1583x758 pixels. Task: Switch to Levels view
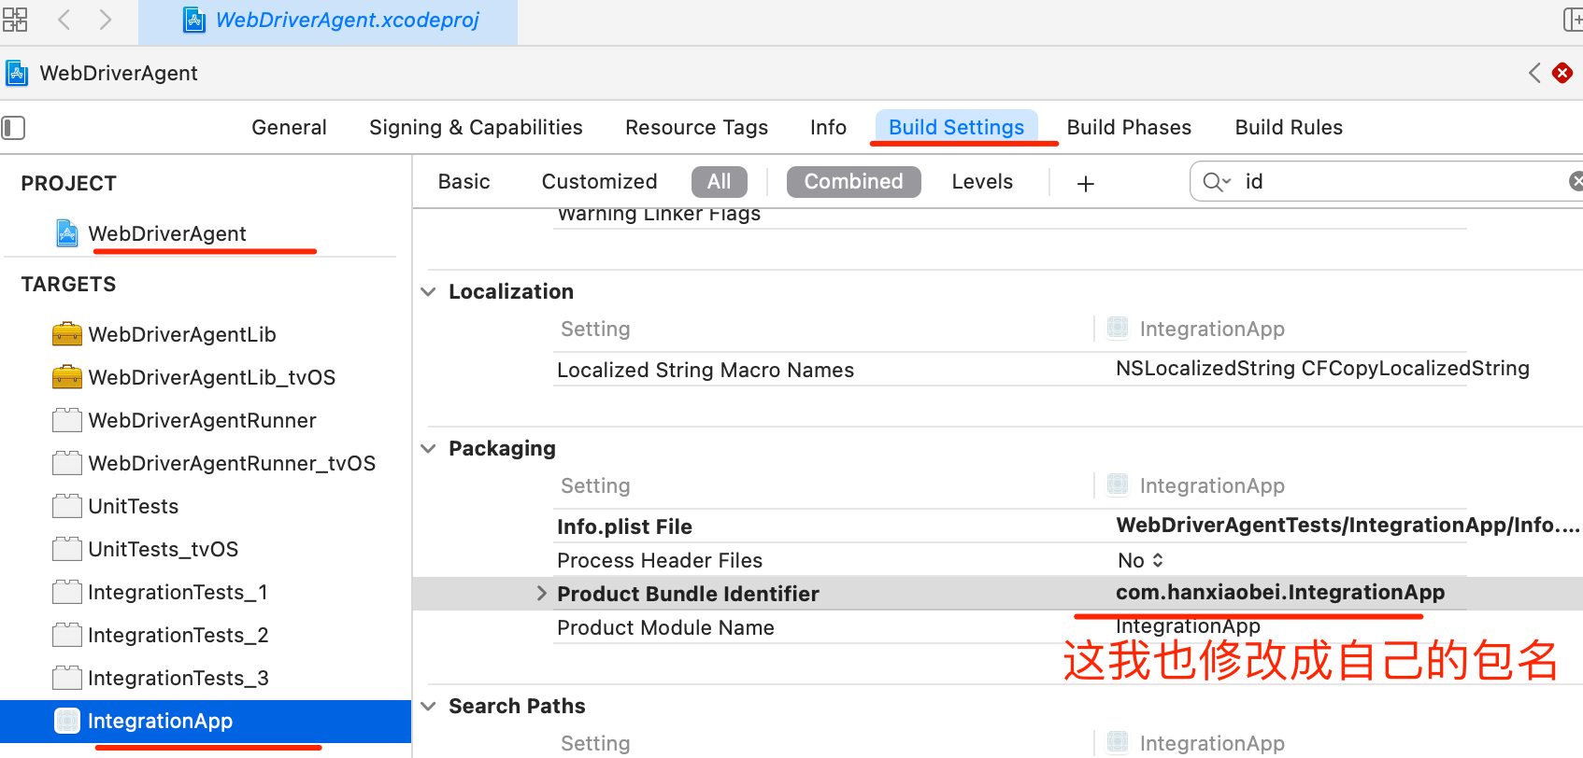pyautogui.click(x=982, y=182)
